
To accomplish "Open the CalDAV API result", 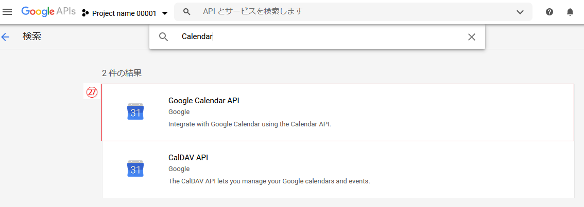I will [x=188, y=158].
